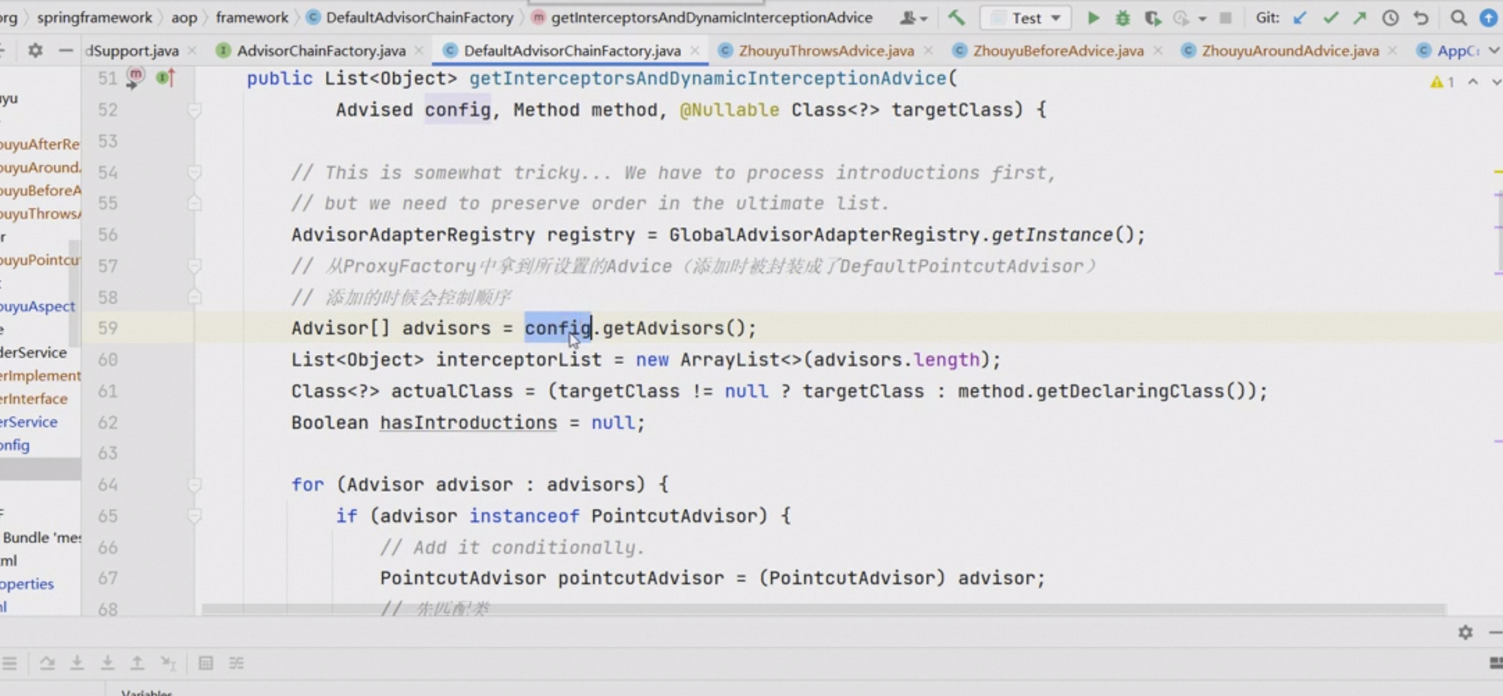Toggle fold marker at line 57

tap(195, 266)
